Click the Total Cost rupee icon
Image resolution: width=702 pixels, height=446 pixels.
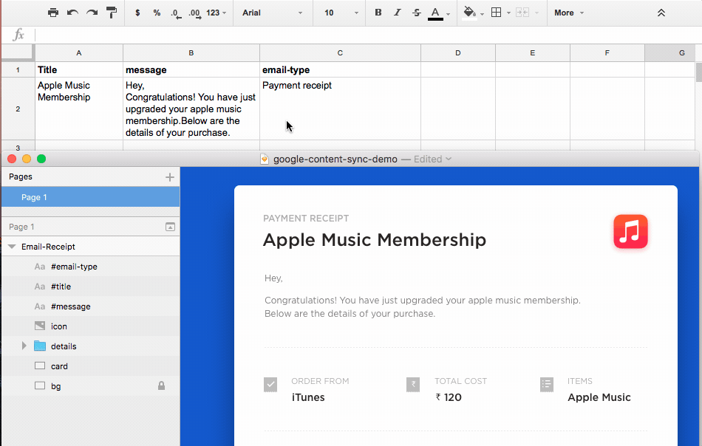[413, 384]
